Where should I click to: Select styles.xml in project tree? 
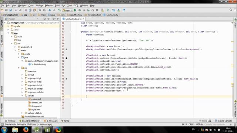pyautogui.click(x=36, y=109)
